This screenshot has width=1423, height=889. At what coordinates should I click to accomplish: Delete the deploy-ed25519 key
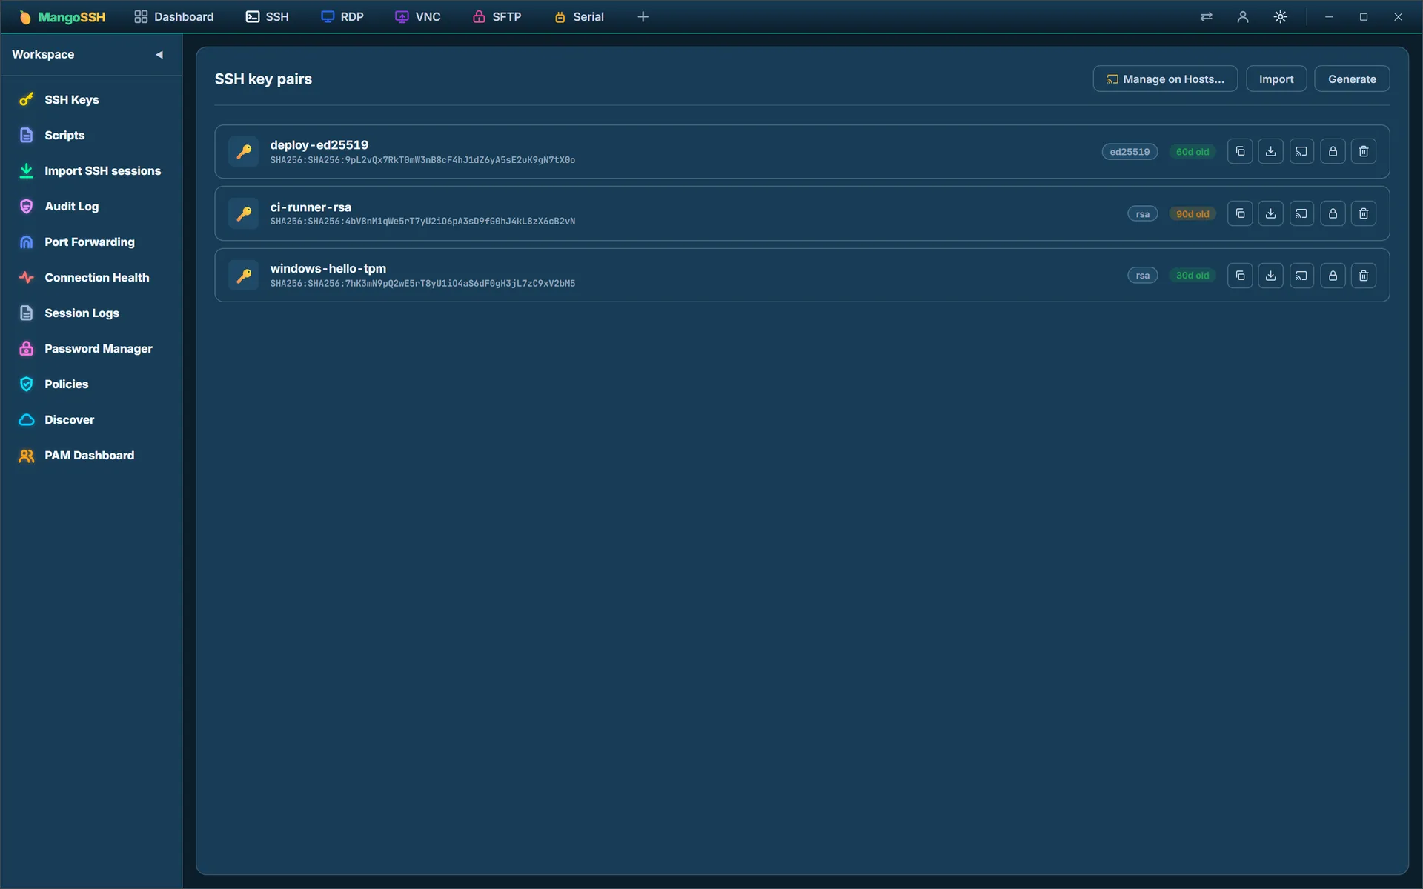[x=1364, y=152]
